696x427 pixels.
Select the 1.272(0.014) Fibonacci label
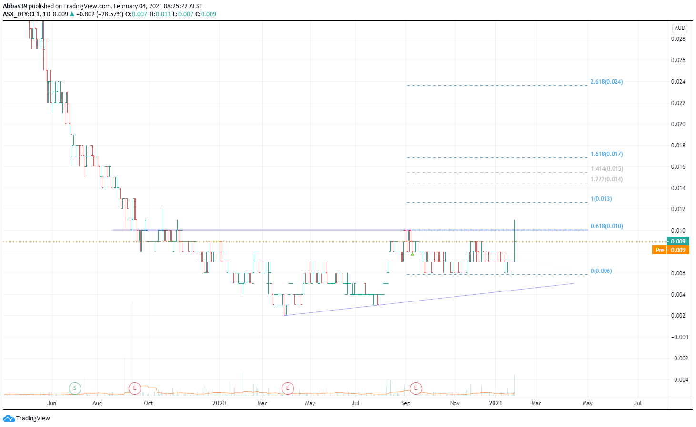[606, 179]
